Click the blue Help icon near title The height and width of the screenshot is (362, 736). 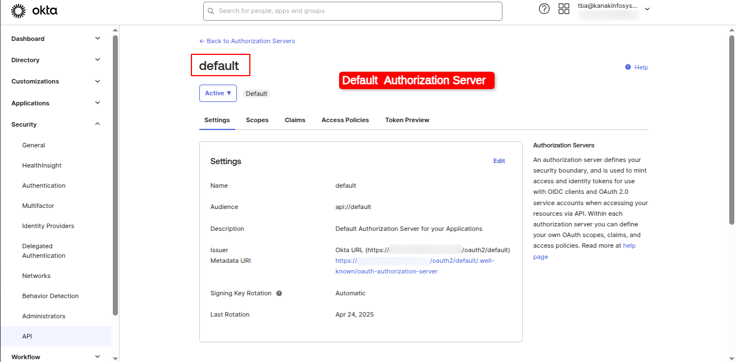tap(628, 67)
